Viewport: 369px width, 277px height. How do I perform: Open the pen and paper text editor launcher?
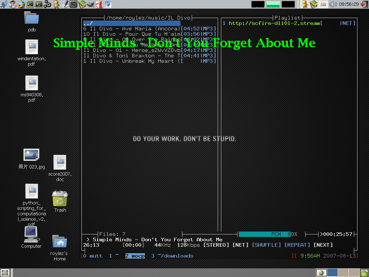pos(65,4)
